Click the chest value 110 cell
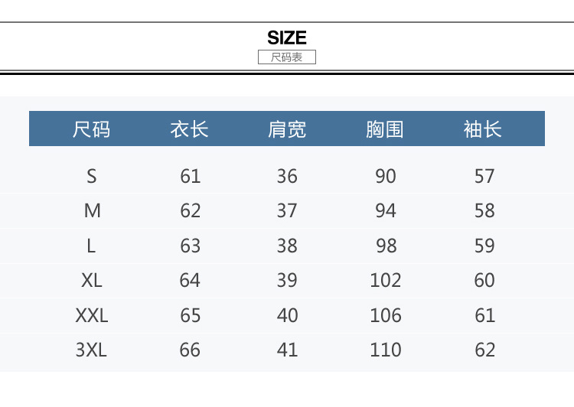 (386, 350)
